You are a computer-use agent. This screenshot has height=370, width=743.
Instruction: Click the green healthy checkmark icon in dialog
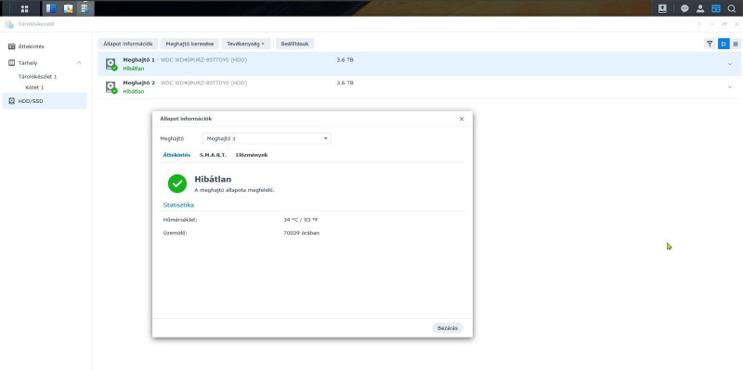177,184
